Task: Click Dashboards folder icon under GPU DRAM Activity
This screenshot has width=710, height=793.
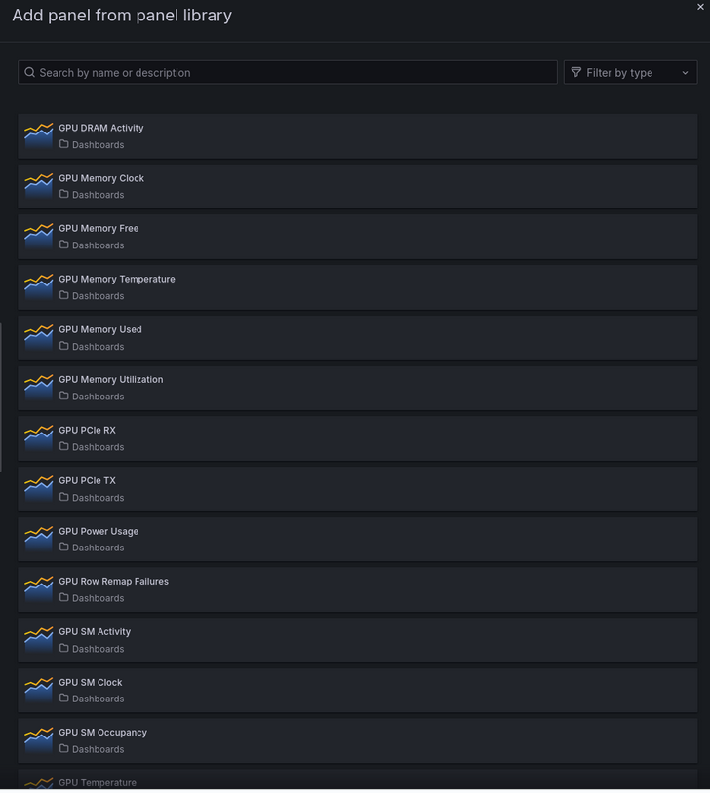Action: tap(64, 144)
